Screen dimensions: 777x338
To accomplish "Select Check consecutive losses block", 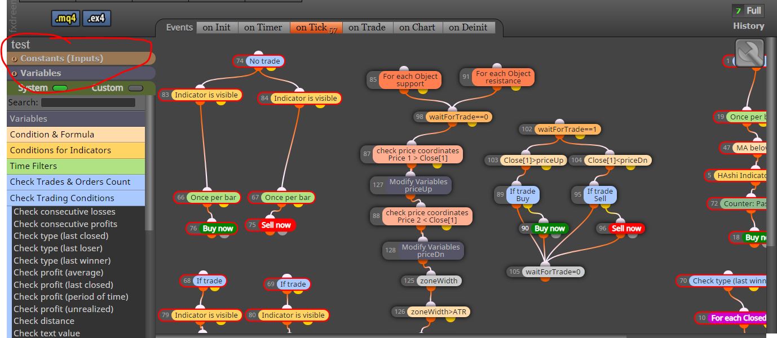I will 64,212.
